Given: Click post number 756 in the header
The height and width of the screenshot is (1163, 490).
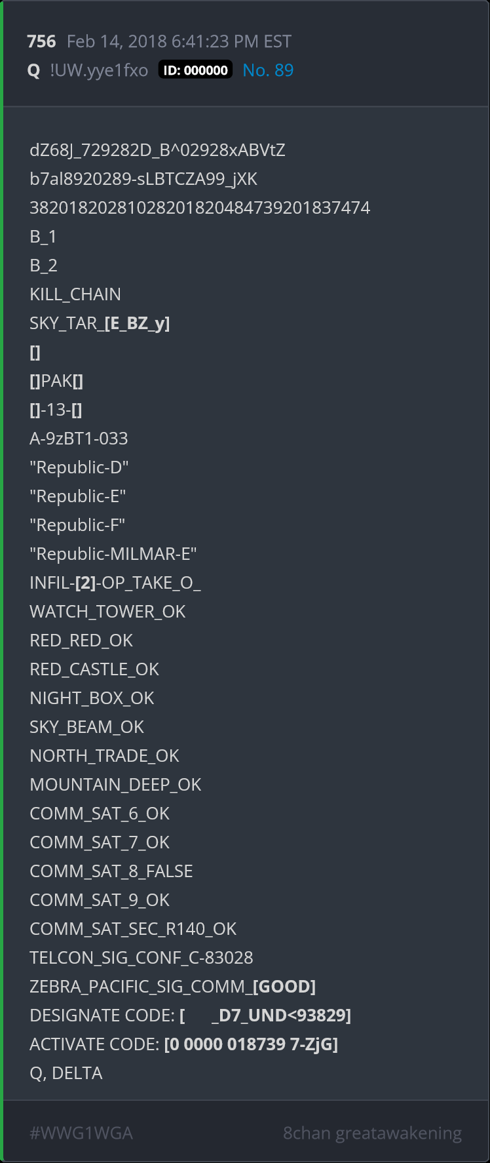Looking at the screenshot, I should 41,41.
